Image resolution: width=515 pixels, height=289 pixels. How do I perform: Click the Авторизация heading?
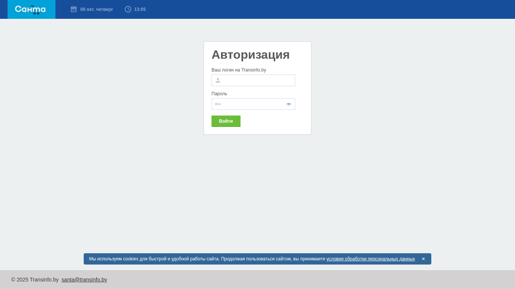click(251, 55)
